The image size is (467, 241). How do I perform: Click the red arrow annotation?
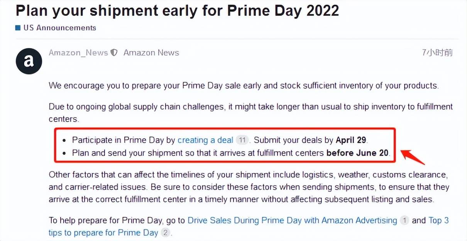pyautogui.click(x=413, y=157)
